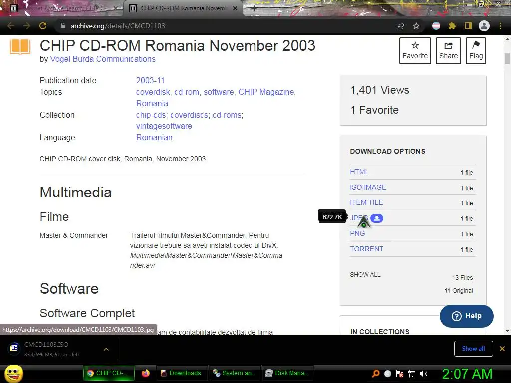
Task: Switch to CHIP CD Chrome taskbar button
Action: pos(108,373)
